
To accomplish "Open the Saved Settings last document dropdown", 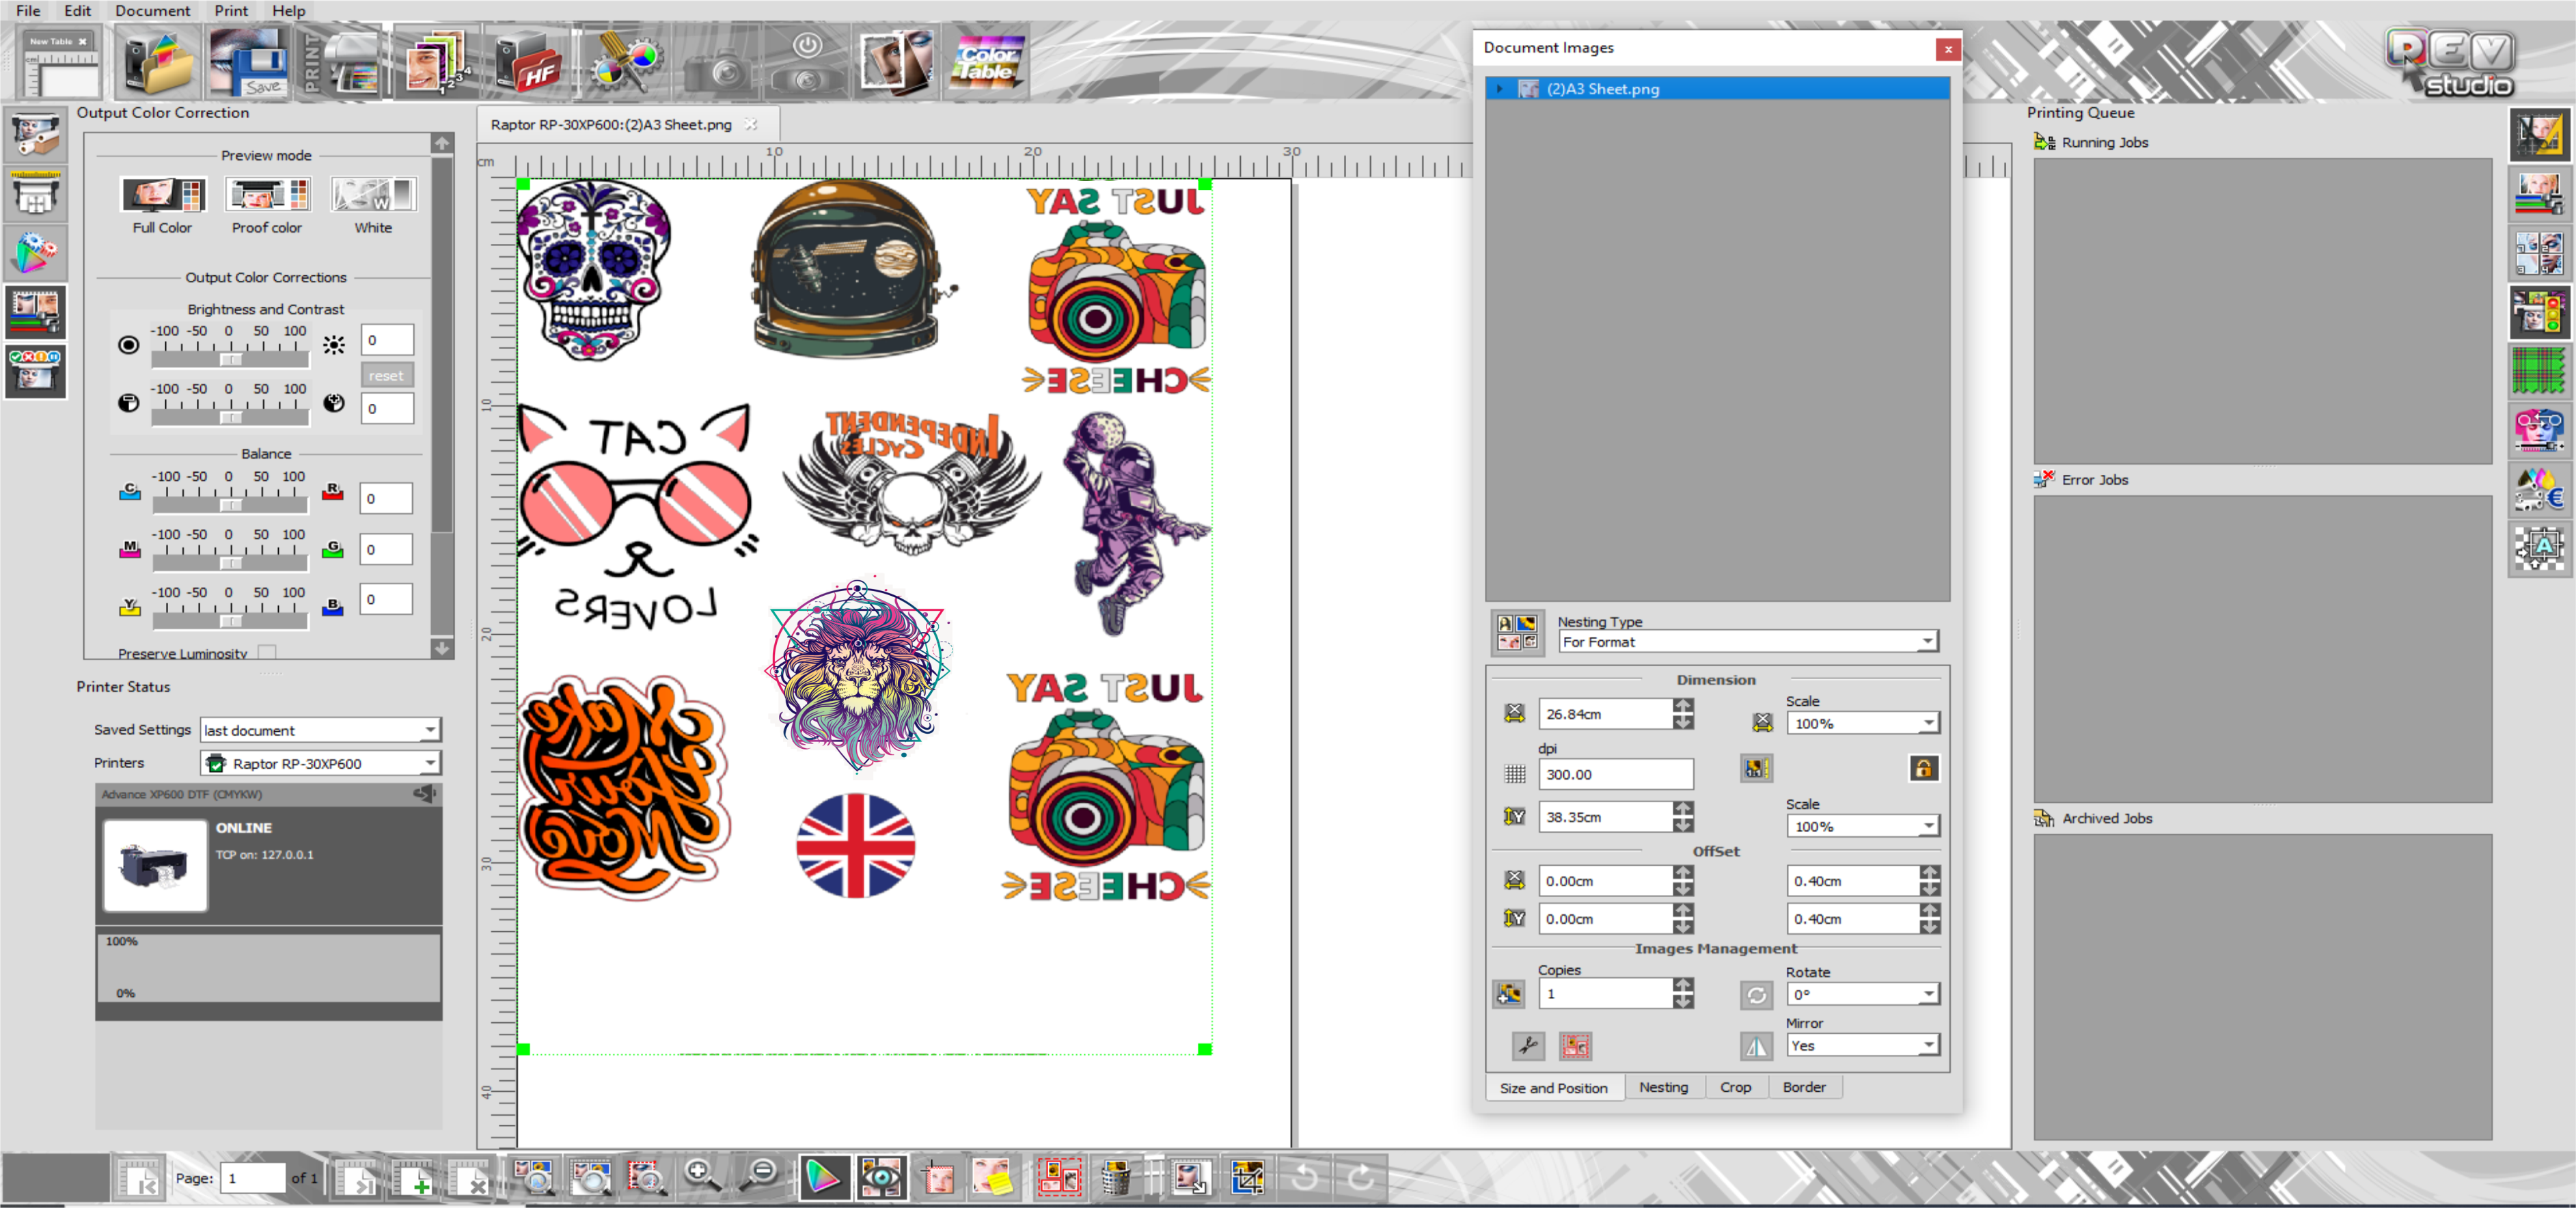I will (320, 730).
